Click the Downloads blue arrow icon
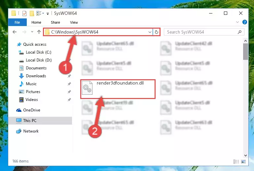The height and width of the screenshot is (171, 254). [21, 76]
